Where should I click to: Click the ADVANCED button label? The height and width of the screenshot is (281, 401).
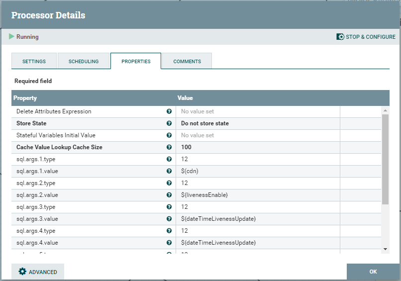[43, 272]
